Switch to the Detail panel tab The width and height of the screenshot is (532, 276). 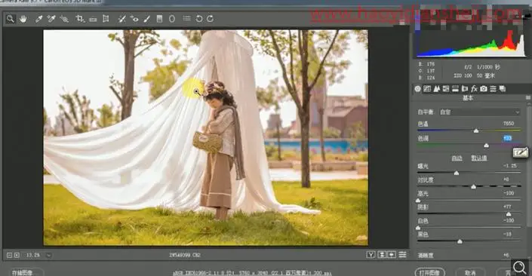437,89
